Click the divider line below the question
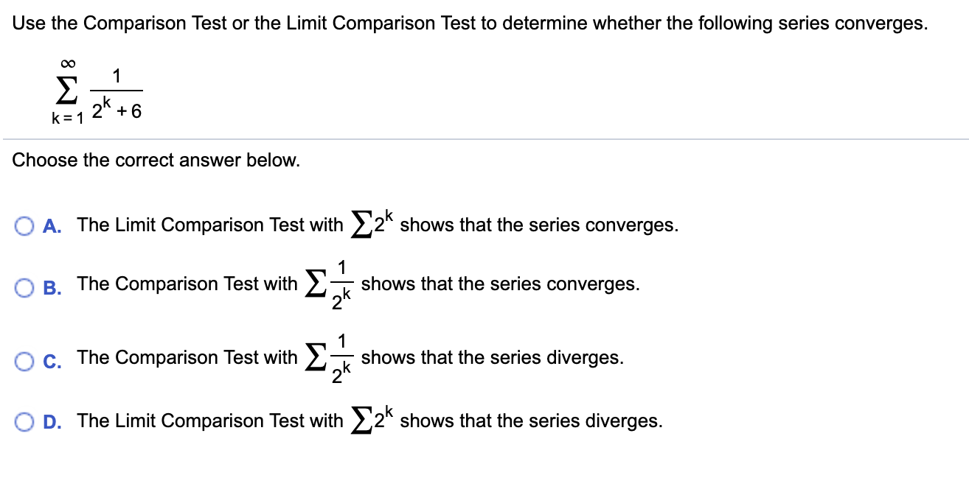Screen dimensions: 969x492 [x=484, y=138]
